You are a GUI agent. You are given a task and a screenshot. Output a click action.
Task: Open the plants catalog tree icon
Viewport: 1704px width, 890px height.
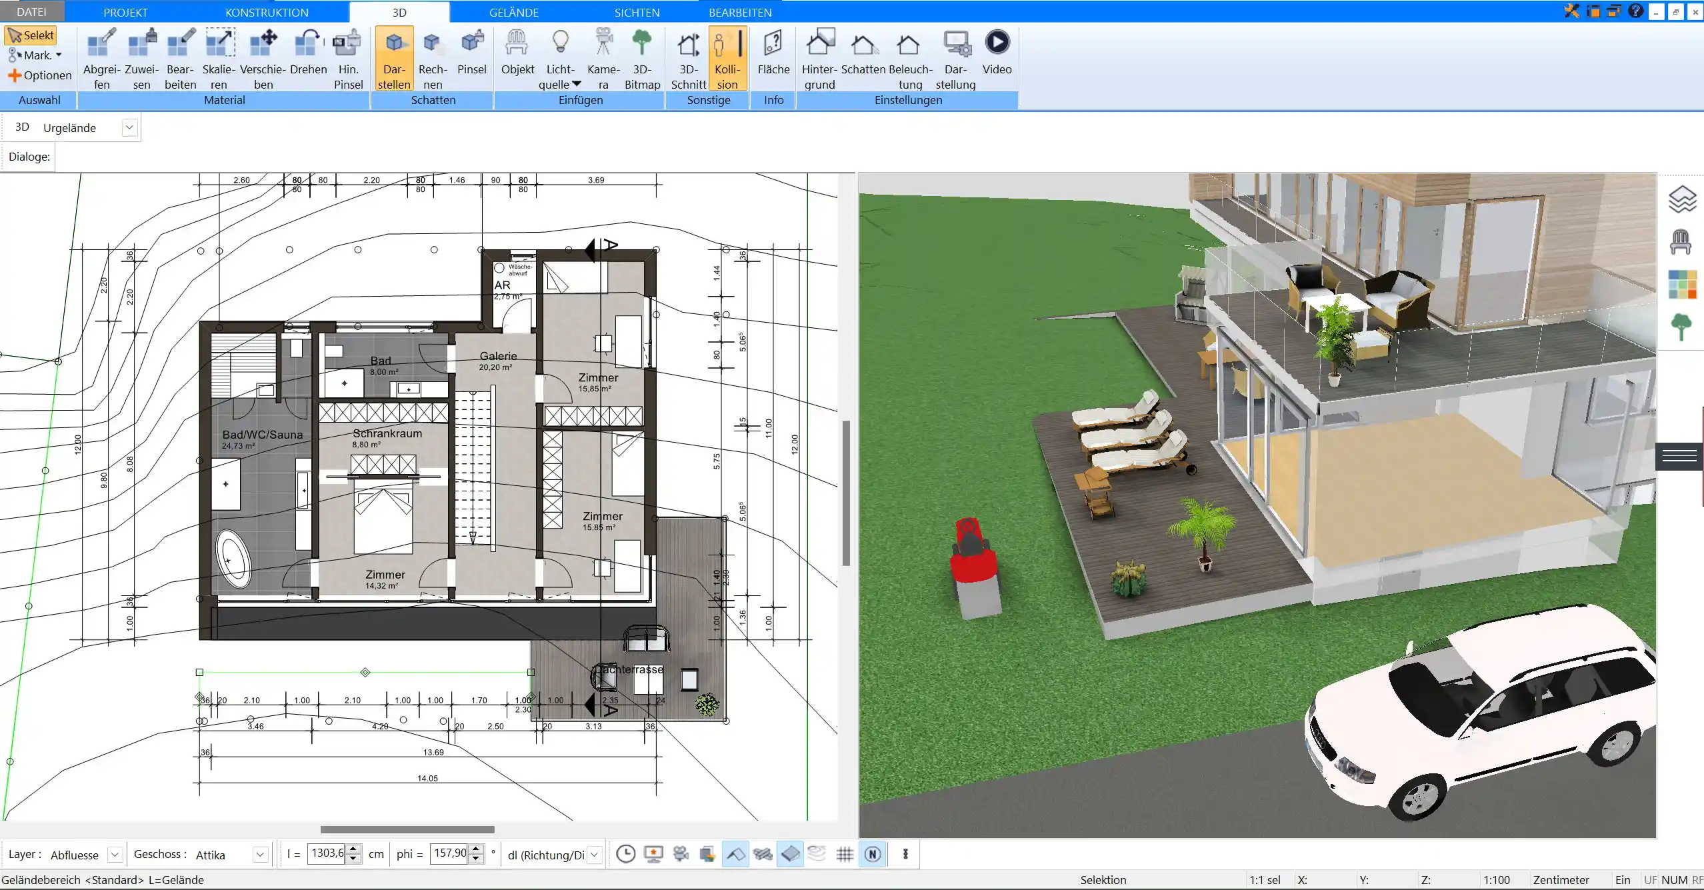1681,327
